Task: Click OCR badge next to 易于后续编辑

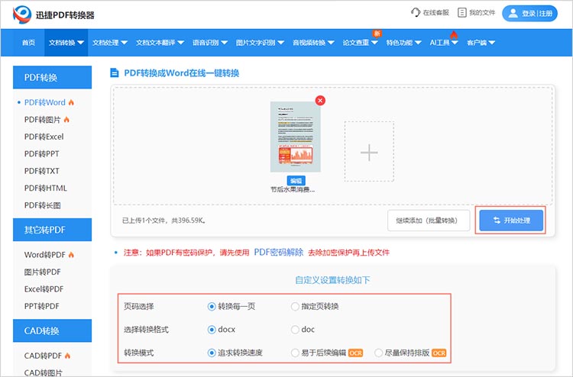Action: coord(355,353)
